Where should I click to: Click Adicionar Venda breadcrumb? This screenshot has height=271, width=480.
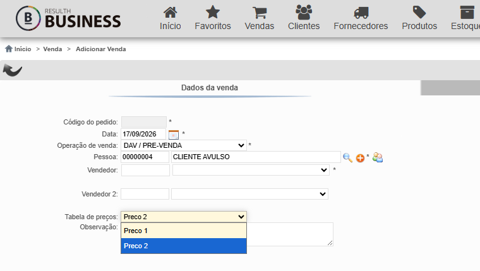(100, 49)
